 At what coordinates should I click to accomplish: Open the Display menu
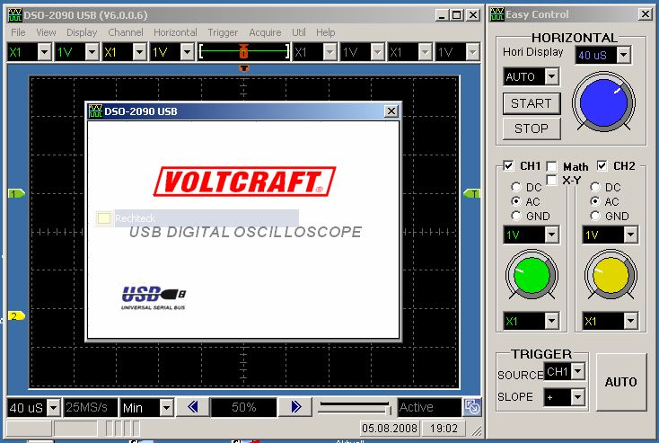point(82,32)
